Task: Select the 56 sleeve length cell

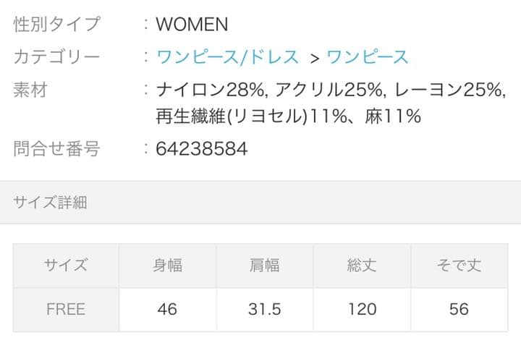Action: [x=459, y=310]
